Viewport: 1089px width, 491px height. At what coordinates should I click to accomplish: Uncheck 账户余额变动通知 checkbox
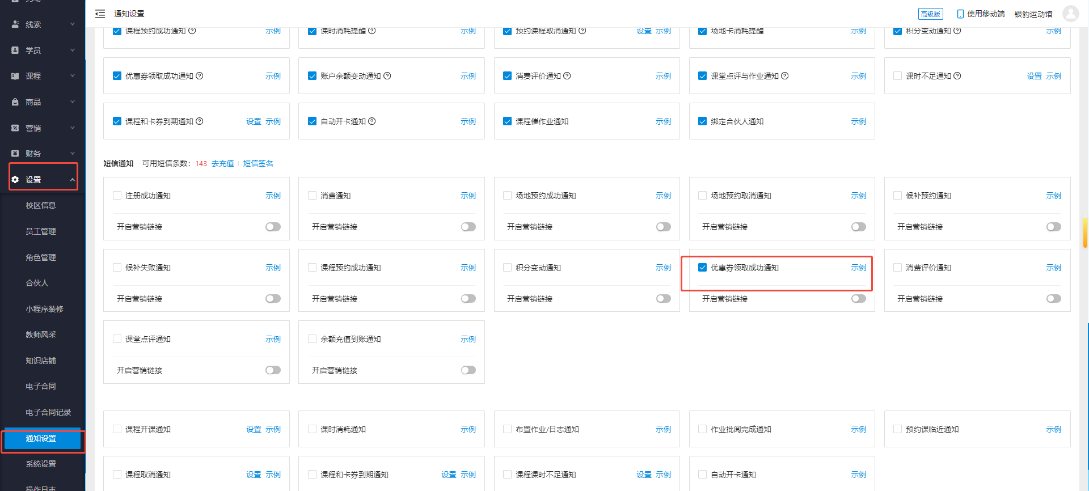coord(312,76)
